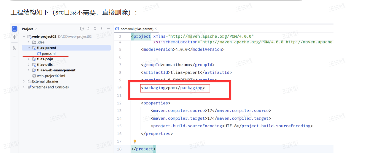Open the Project view dropdown
The width and height of the screenshot is (365, 166).
[29, 29]
